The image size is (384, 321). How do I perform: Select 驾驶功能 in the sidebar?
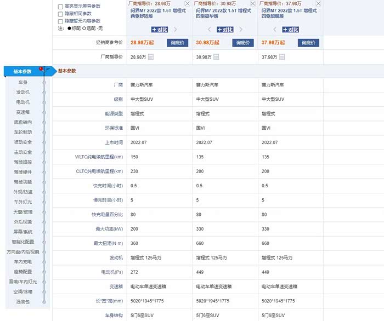[x=23, y=182]
